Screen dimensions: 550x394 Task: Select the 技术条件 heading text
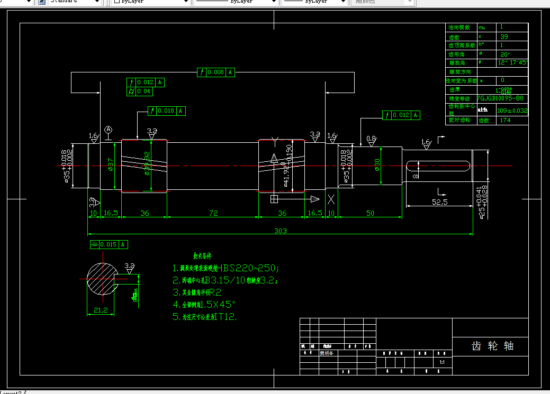[202, 256]
